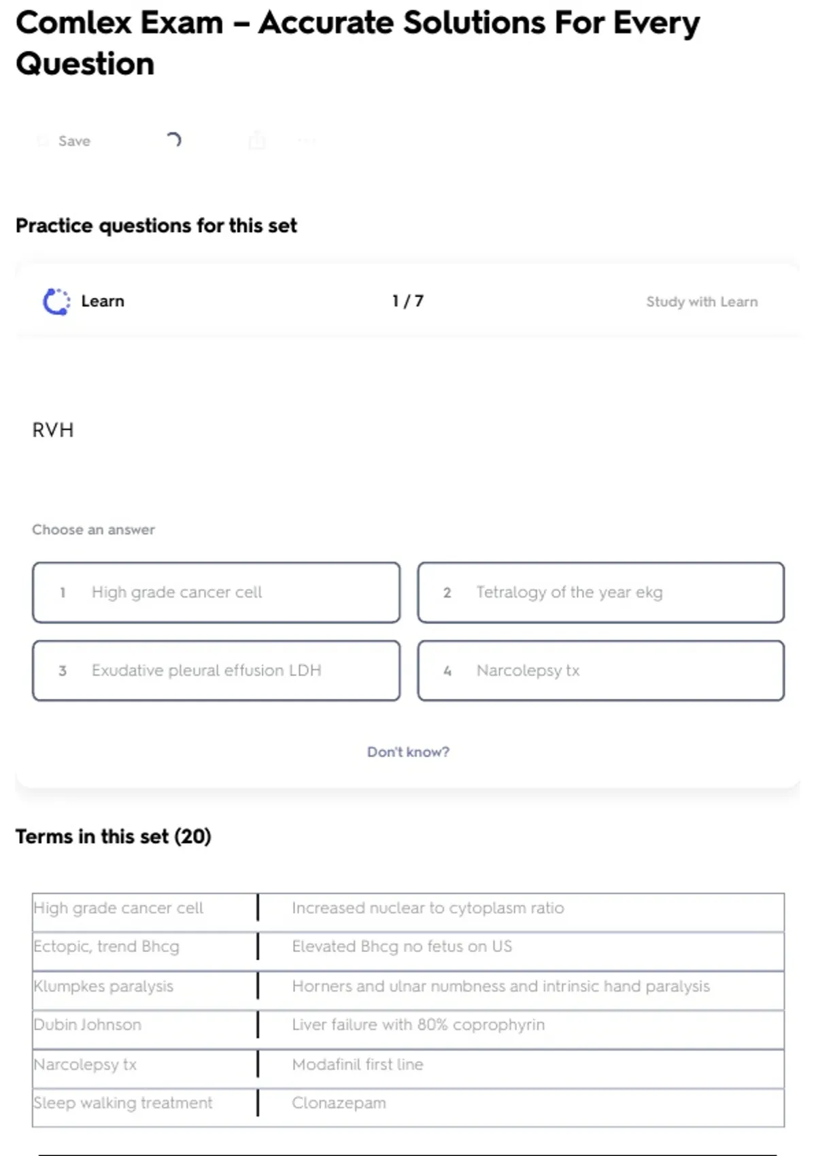
Task: Choose answer 'Tetralogy of the year ekg'
Action: (600, 592)
